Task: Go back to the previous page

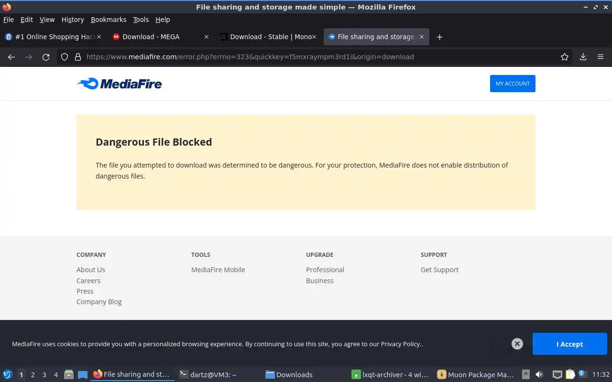Action: point(11,57)
